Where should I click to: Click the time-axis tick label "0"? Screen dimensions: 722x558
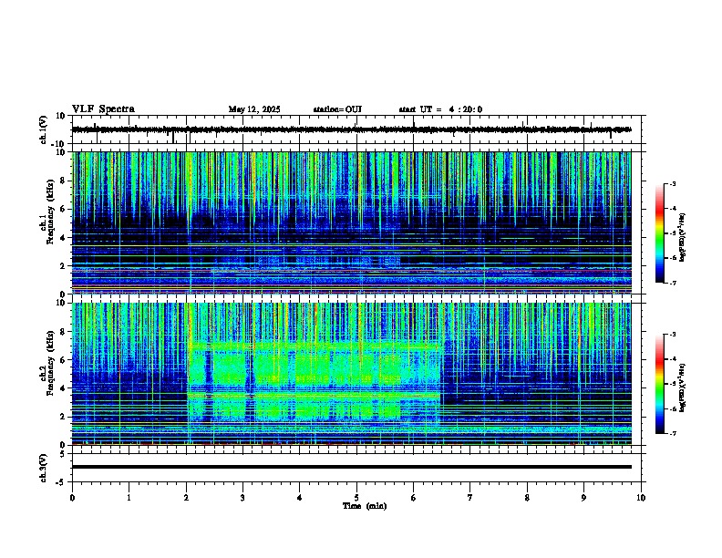click(72, 498)
